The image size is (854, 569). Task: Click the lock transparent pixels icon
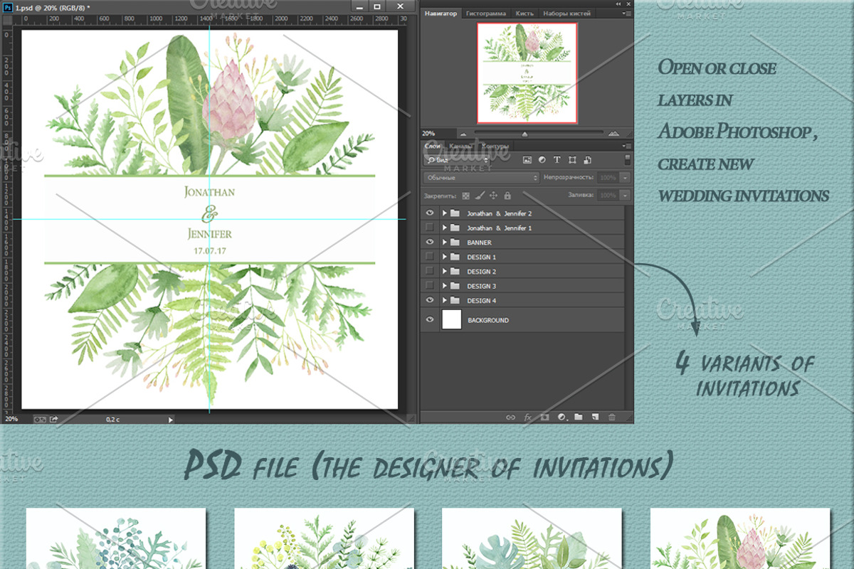(466, 195)
